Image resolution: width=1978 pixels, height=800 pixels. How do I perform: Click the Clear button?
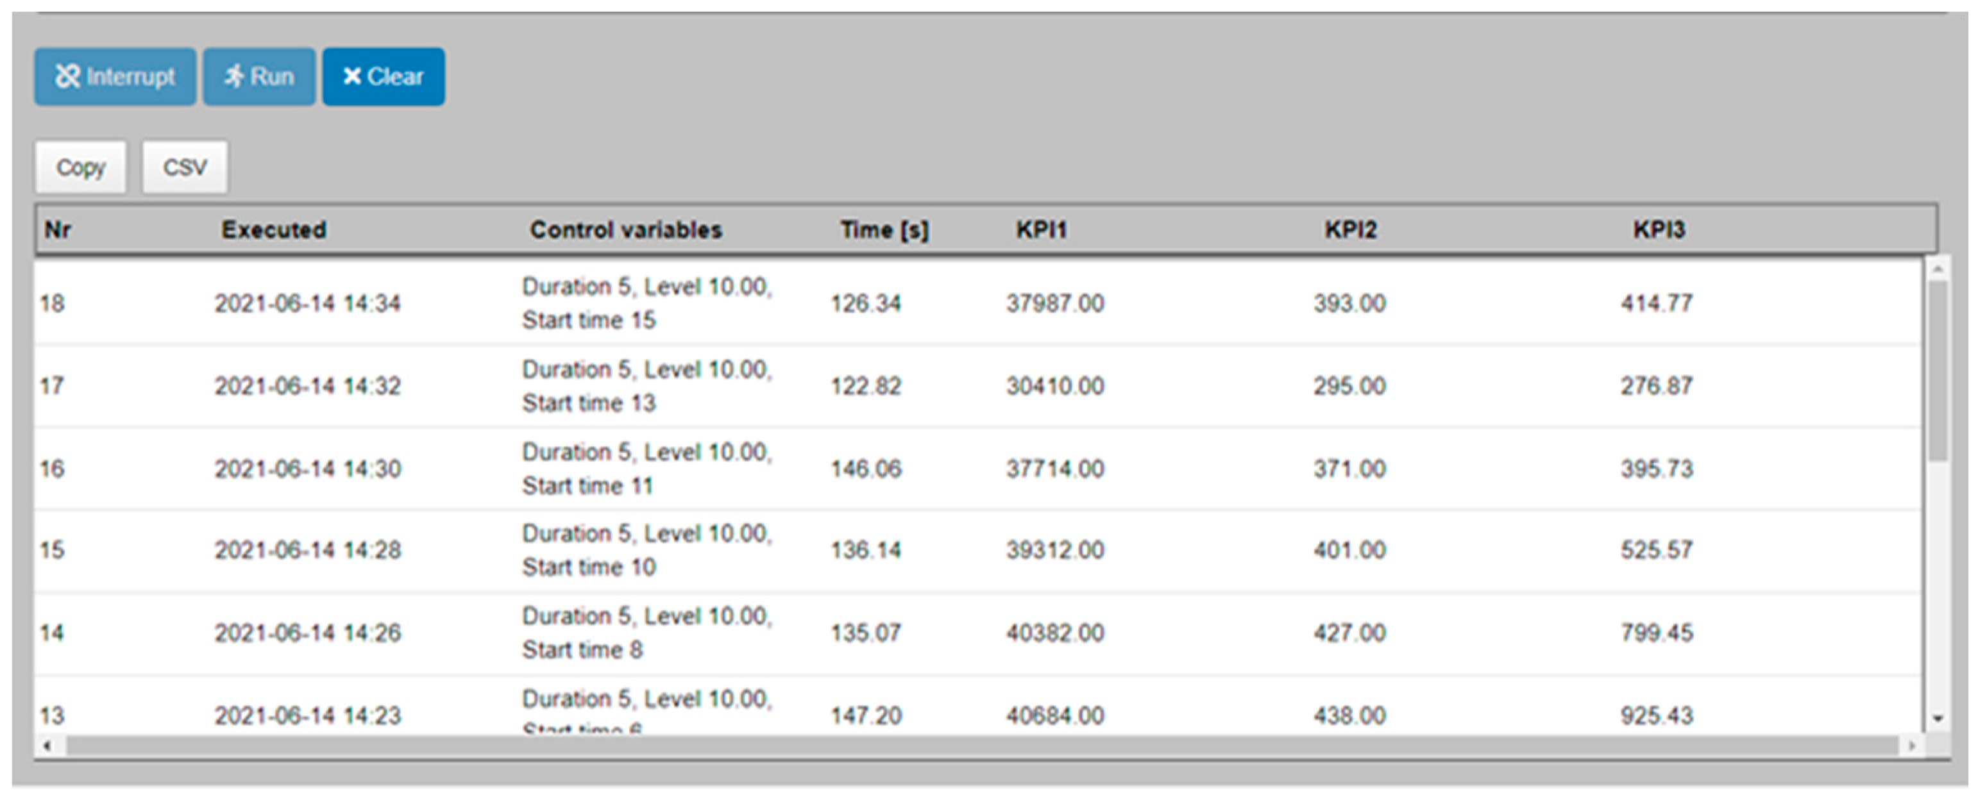383,77
